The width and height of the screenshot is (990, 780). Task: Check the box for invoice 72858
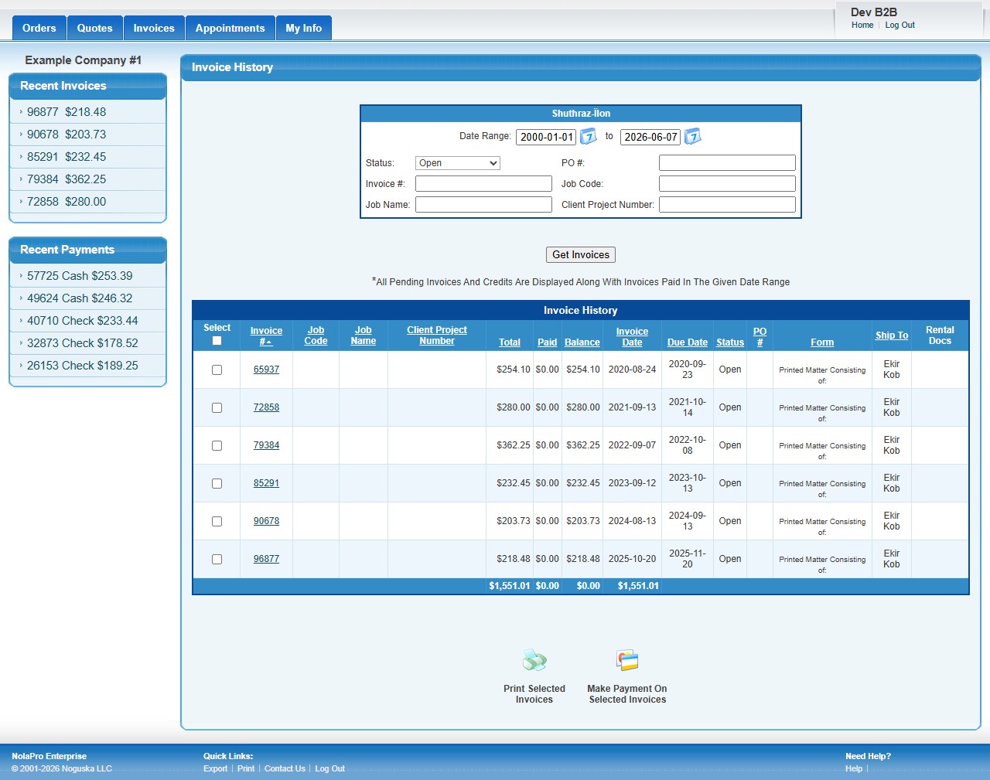point(217,408)
